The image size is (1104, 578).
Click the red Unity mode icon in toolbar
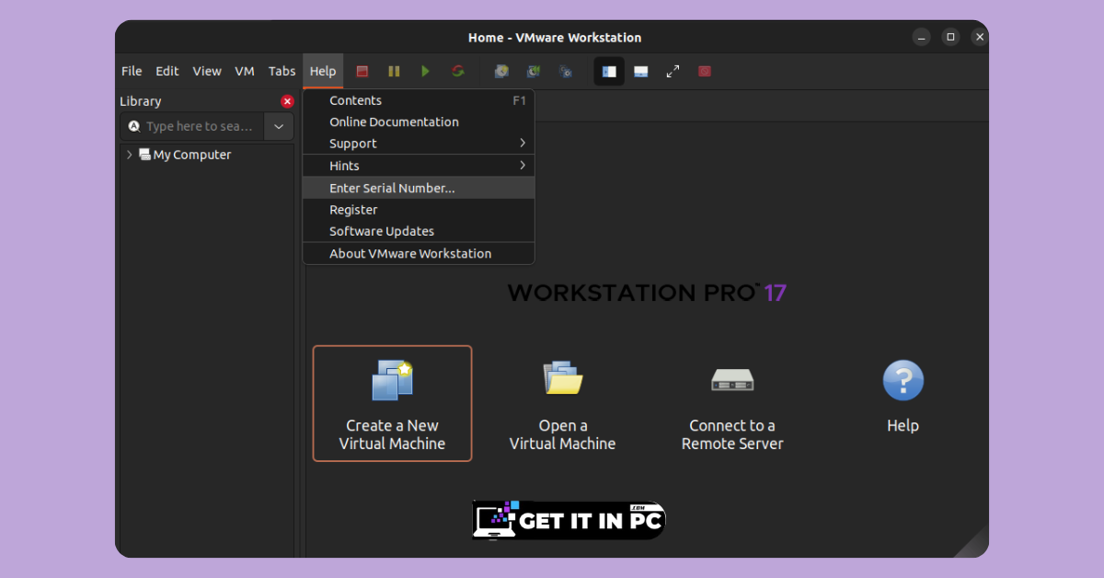tap(705, 71)
